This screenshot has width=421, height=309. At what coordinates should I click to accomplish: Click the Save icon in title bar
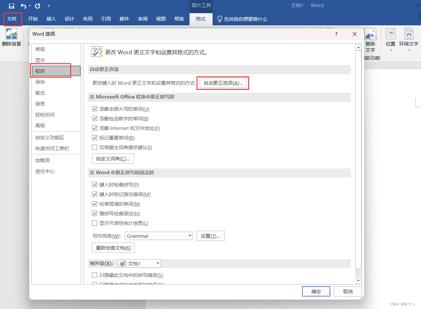(12, 6)
